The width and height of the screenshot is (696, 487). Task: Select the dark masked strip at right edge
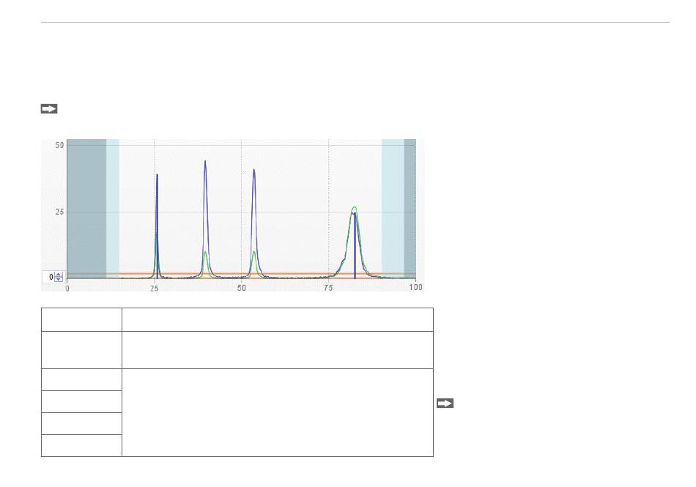click(410, 209)
